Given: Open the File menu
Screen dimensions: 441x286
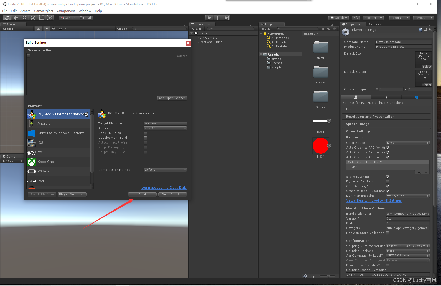Looking at the screenshot, I should (x=5, y=11).
